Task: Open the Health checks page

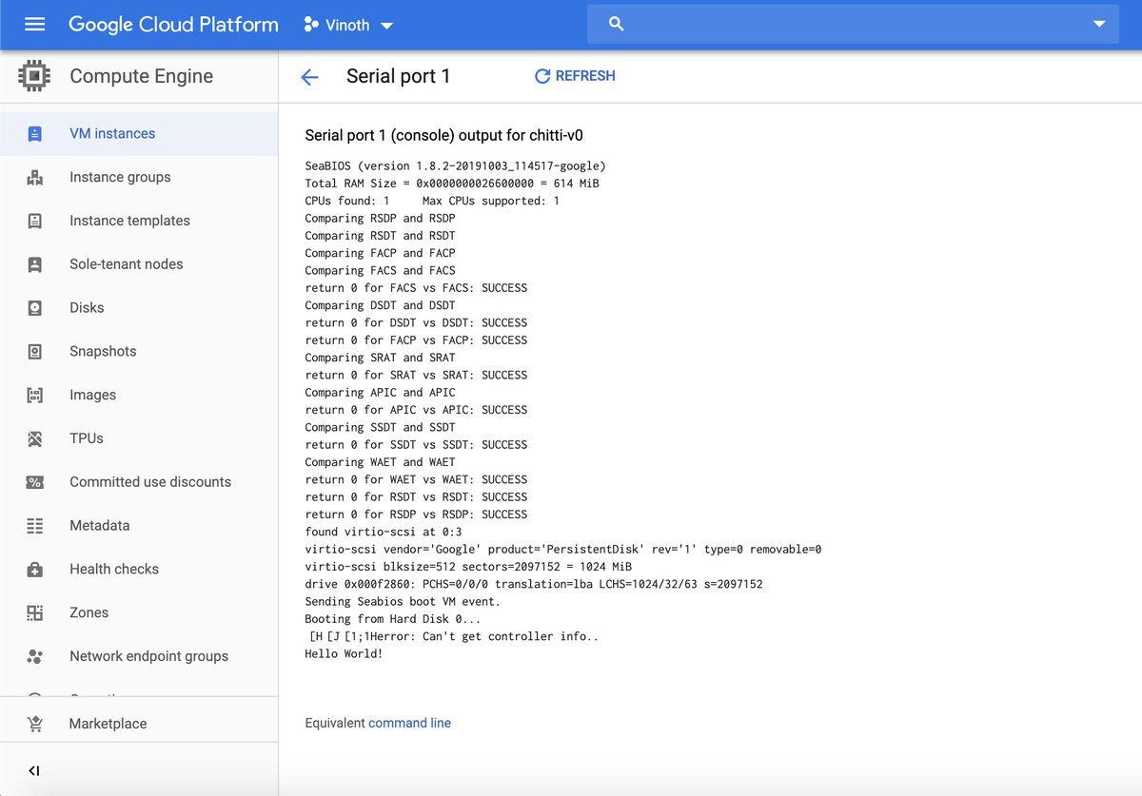Action: pyautogui.click(x=114, y=570)
